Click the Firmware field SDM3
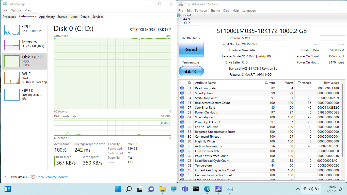The height and width of the screenshot is (195, 347). (264, 38)
